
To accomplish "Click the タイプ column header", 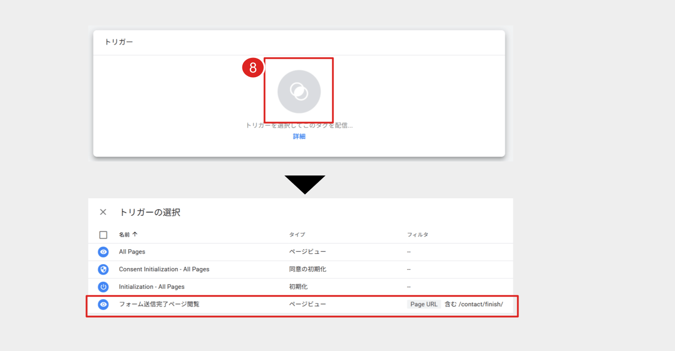I will 297,235.
